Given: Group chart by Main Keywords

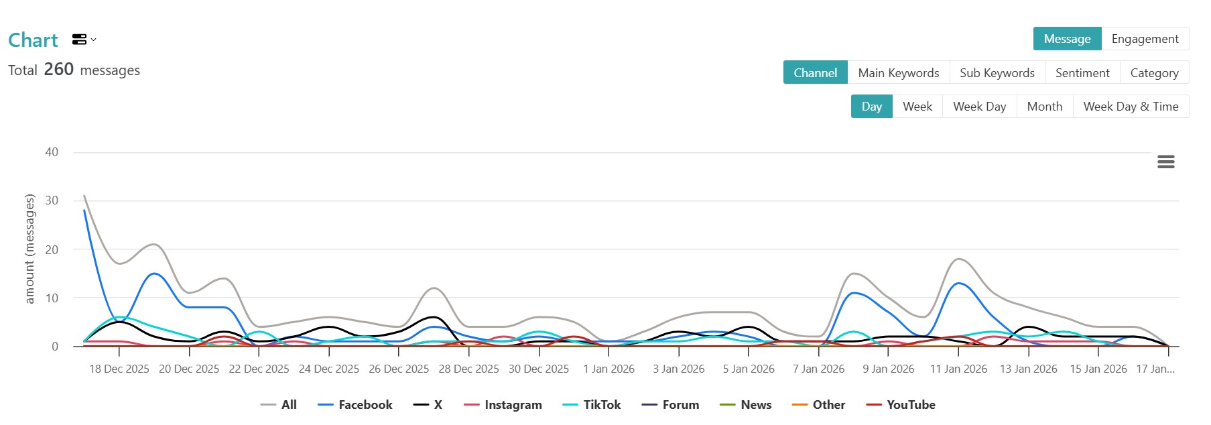Looking at the screenshot, I should pos(898,72).
